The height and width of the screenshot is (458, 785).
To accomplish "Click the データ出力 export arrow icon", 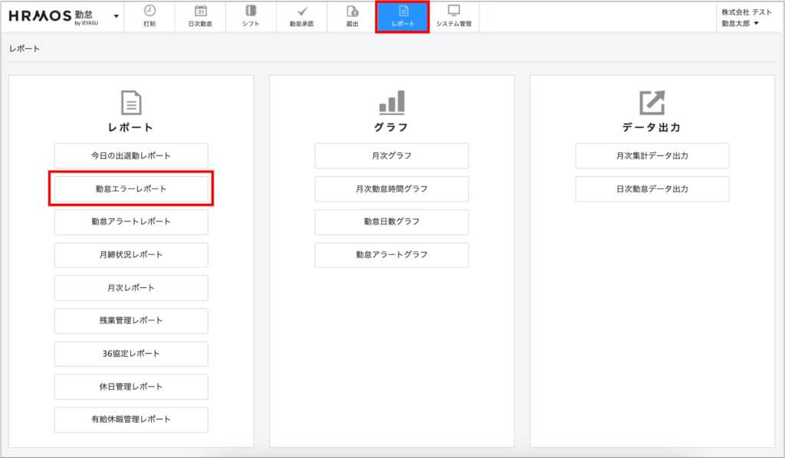I will [652, 103].
